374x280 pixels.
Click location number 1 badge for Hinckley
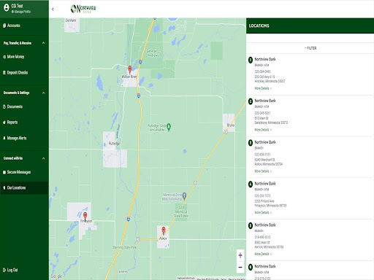(251, 60)
